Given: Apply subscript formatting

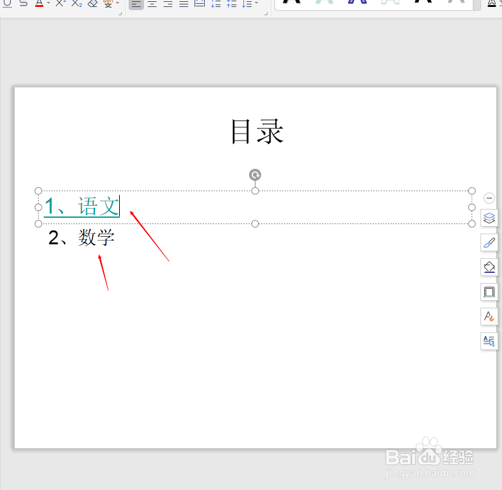Looking at the screenshot, I should (x=77, y=3).
